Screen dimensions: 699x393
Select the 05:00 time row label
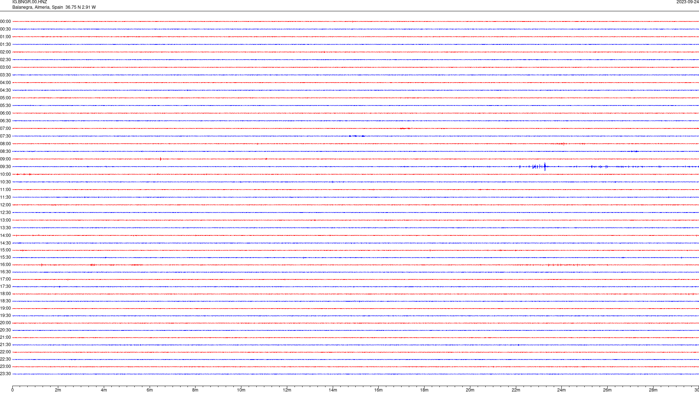click(x=5, y=98)
